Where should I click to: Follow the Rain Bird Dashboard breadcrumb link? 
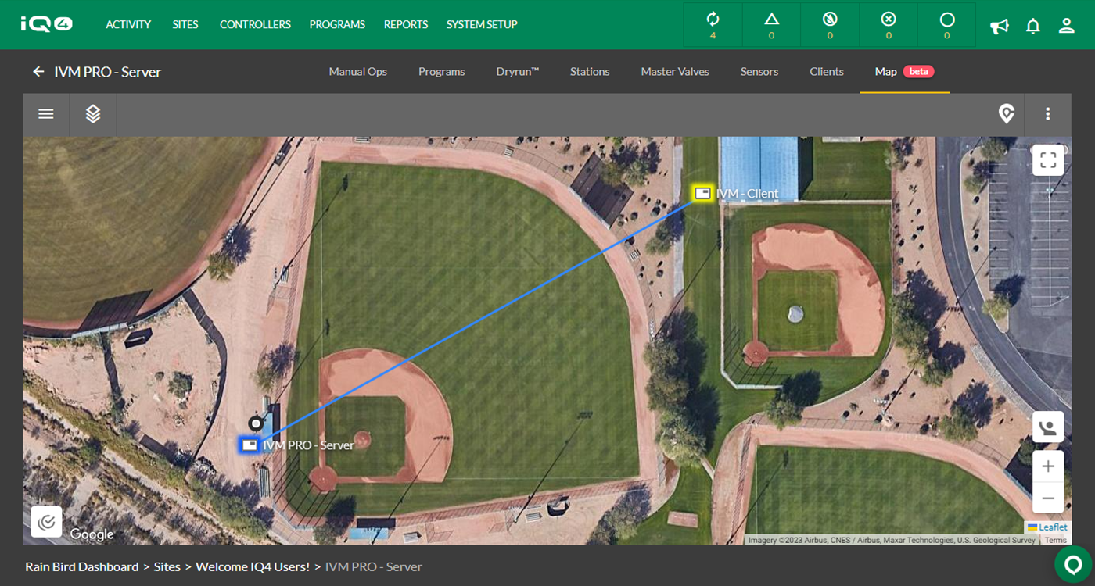pyautogui.click(x=82, y=567)
